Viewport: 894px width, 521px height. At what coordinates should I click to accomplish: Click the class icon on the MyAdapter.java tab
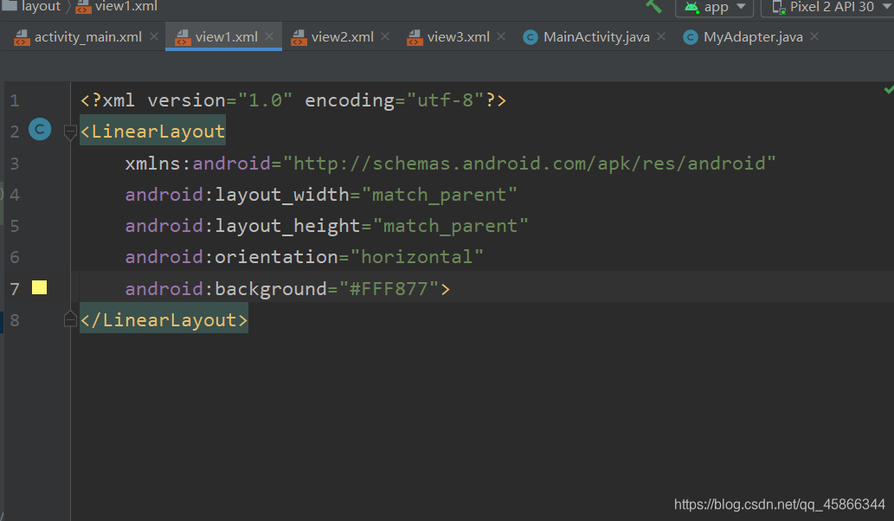pos(691,37)
